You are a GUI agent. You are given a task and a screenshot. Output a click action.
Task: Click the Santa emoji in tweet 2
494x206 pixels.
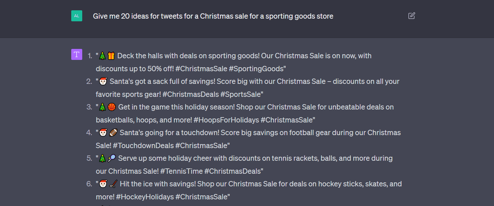coord(103,82)
